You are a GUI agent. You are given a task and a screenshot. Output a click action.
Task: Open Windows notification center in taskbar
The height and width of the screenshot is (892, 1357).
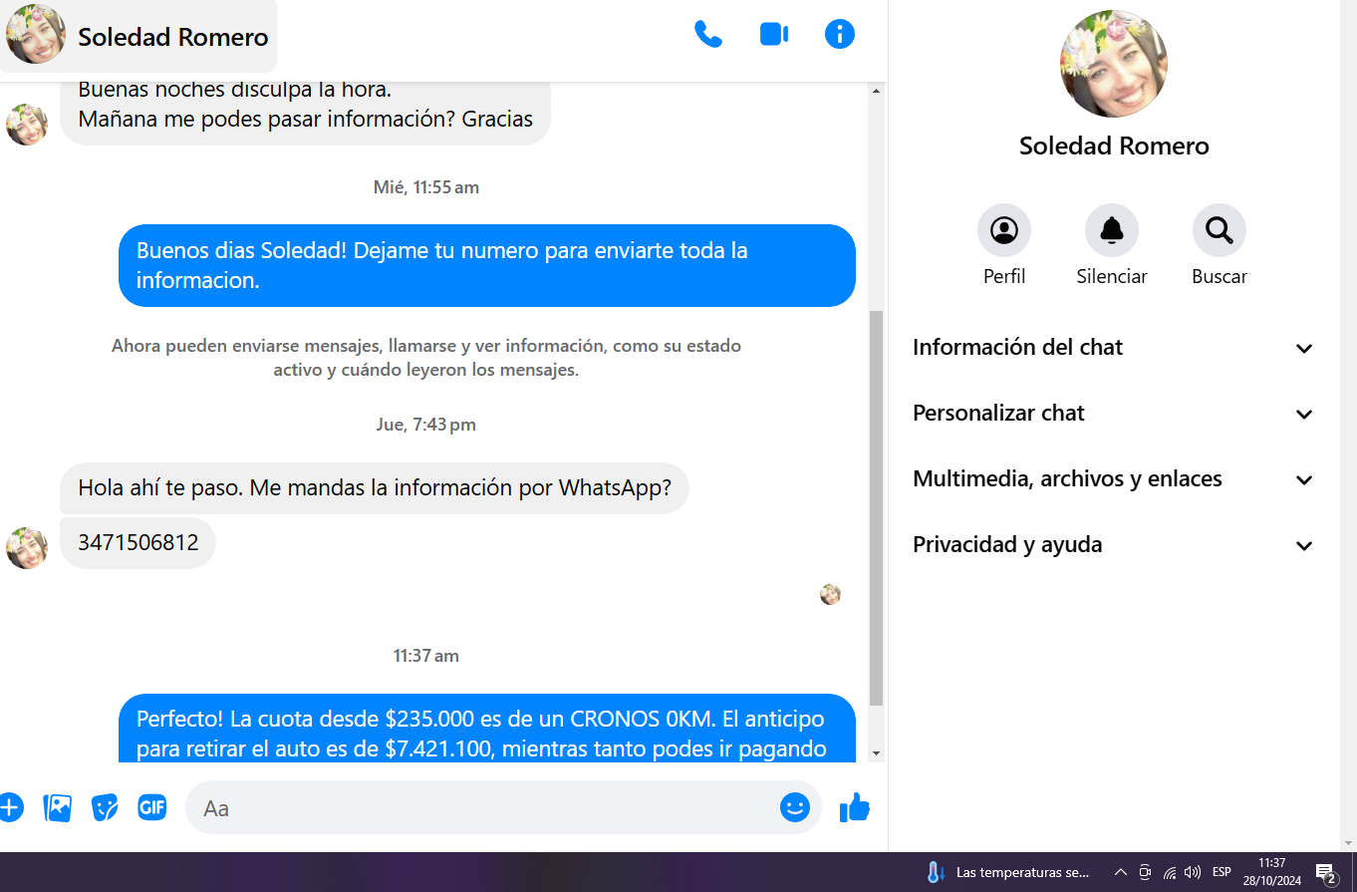coord(1325,873)
